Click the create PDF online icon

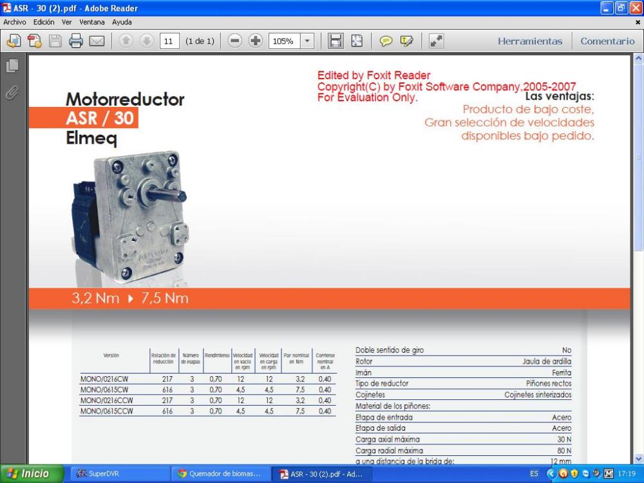coord(35,41)
